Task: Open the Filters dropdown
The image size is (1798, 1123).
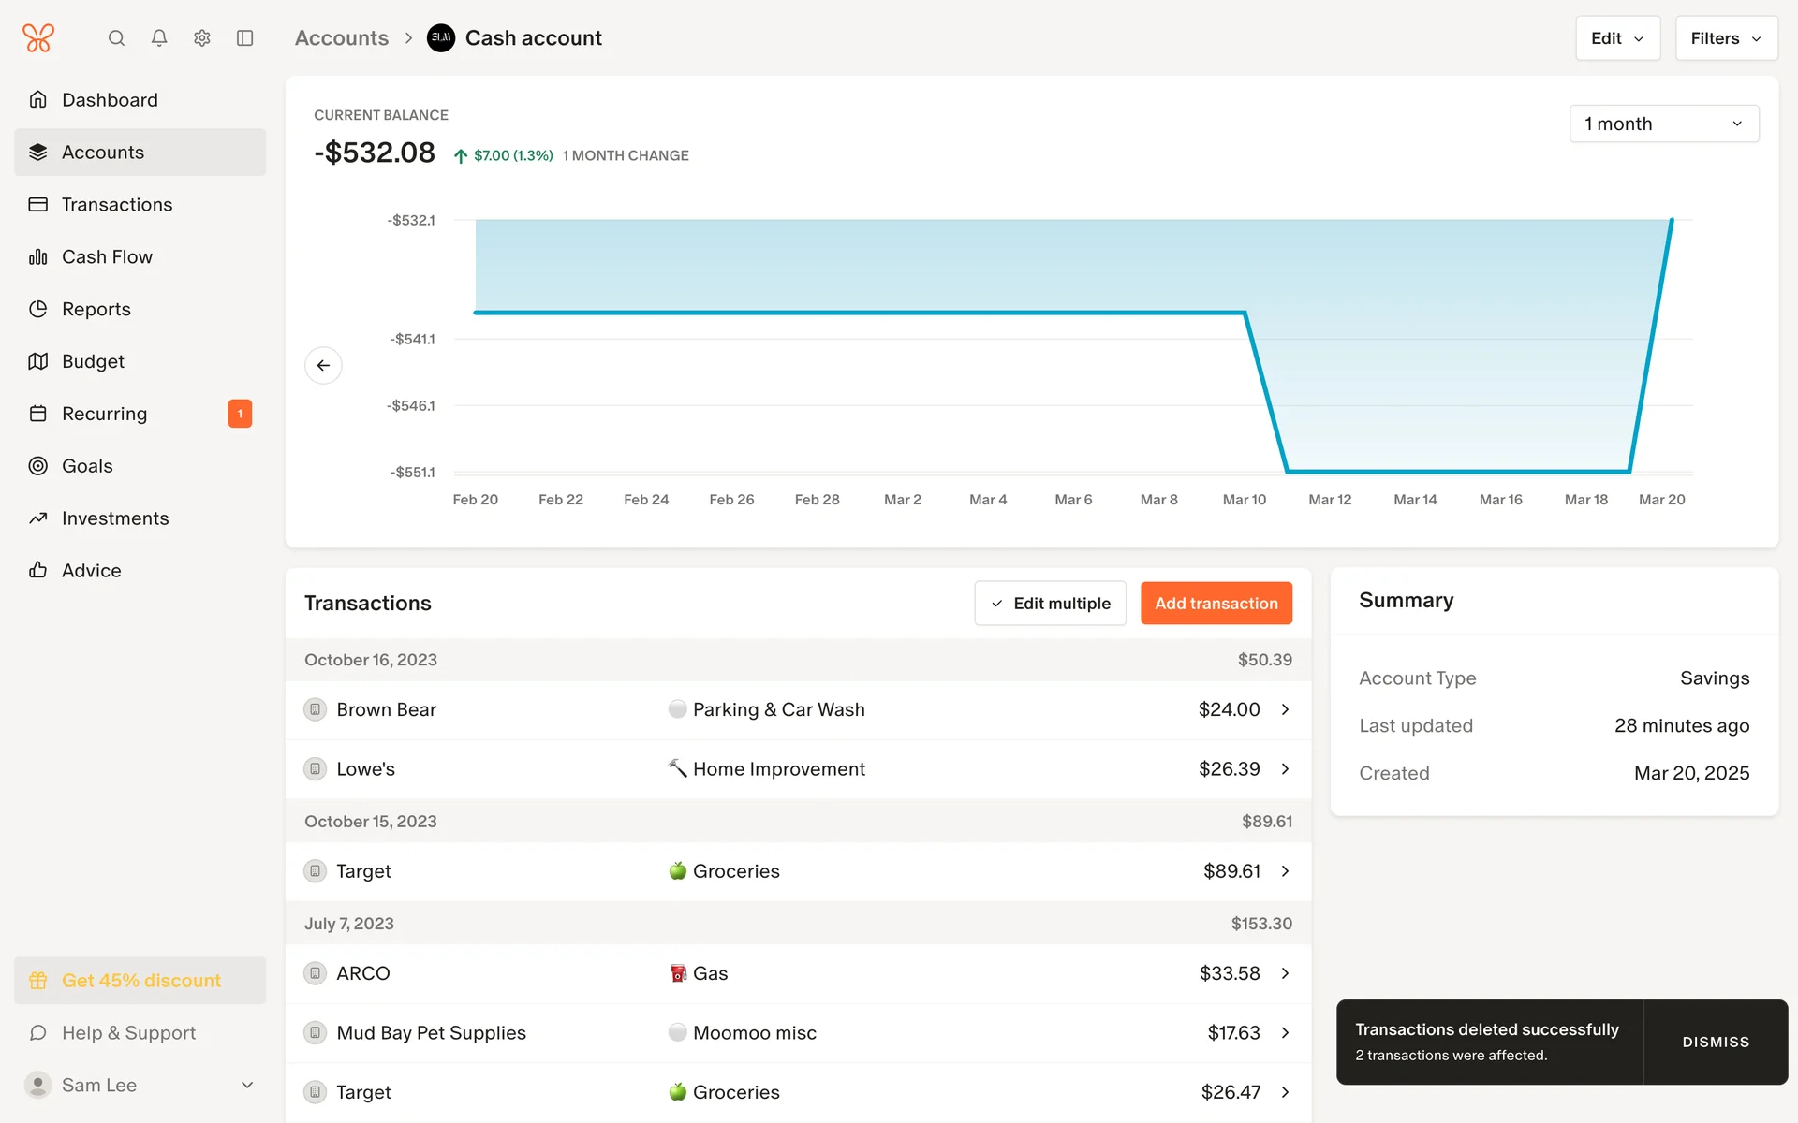Action: [1725, 38]
